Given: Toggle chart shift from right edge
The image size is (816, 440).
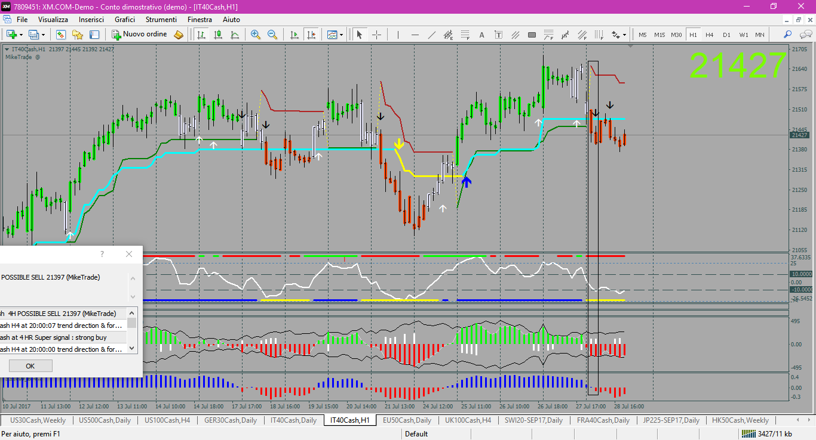Looking at the screenshot, I should tap(311, 35).
